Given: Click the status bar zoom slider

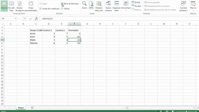Looking at the screenshot, I should (186, 111).
